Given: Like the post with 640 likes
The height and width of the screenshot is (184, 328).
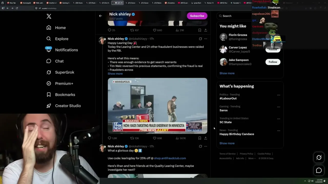Looking at the screenshot, I should coord(157,30).
